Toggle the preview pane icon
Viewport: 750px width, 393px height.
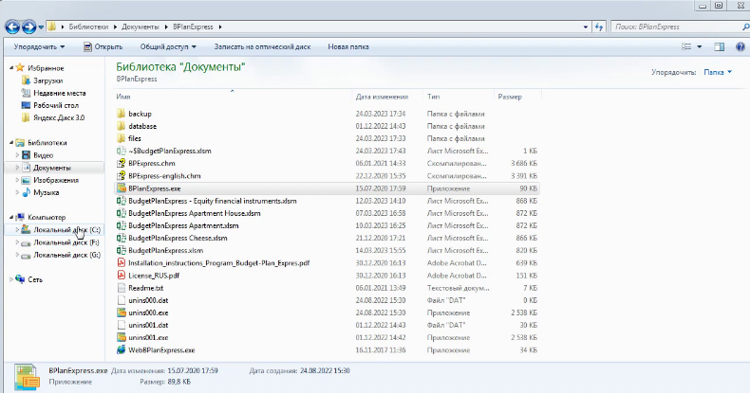(x=719, y=46)
